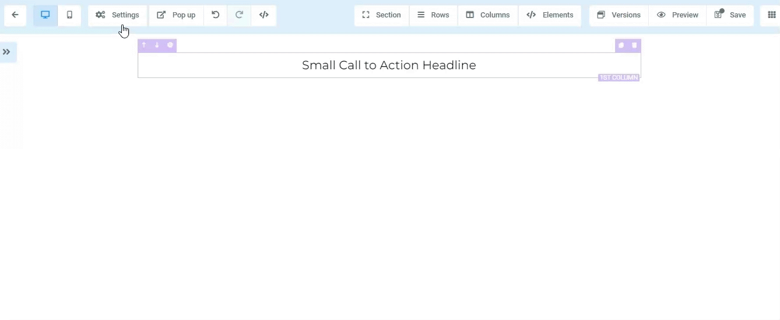Screen dimensions: 780x320
Task: Expand the left sidebar panel
Action: [x=7, y=52]
